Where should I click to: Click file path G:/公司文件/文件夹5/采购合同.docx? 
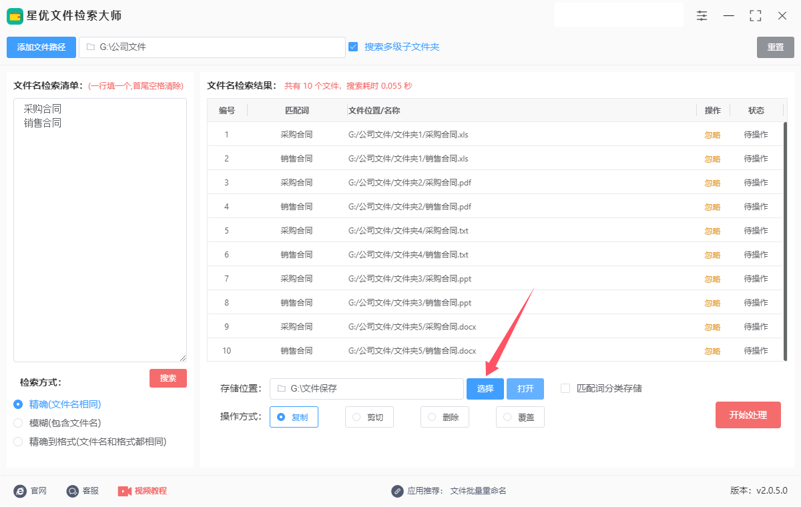pyautogui.click(x=412, y=327)
